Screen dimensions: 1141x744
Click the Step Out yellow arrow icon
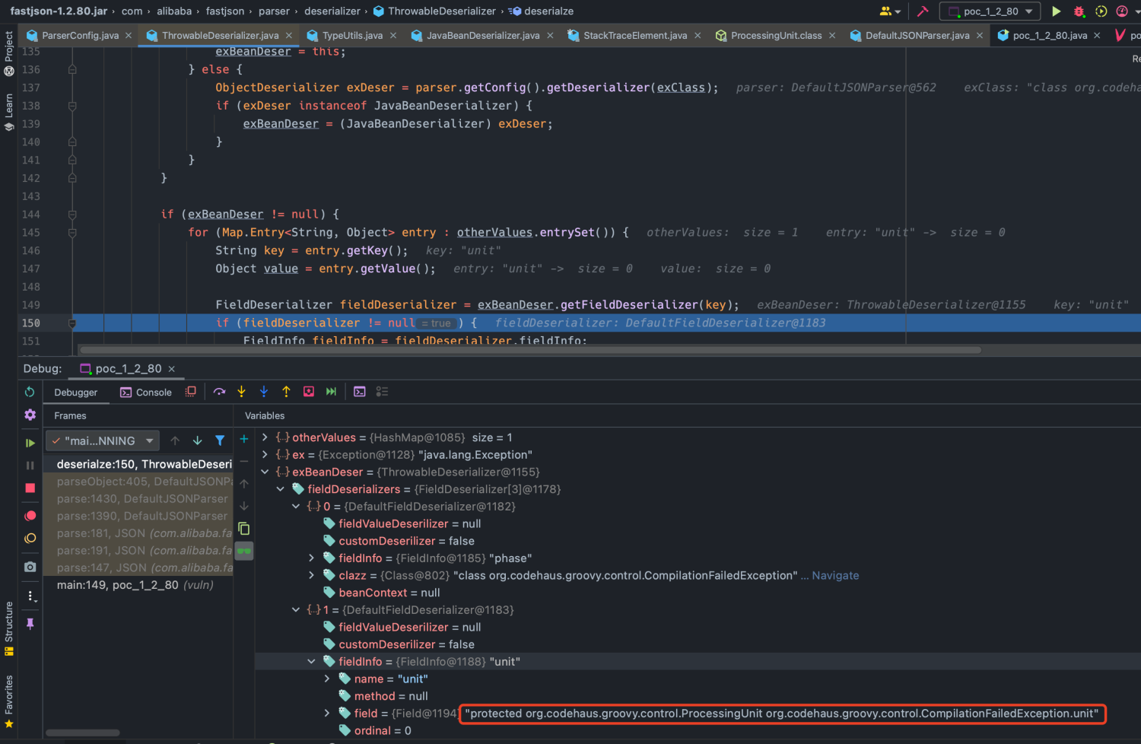point(286,391)
